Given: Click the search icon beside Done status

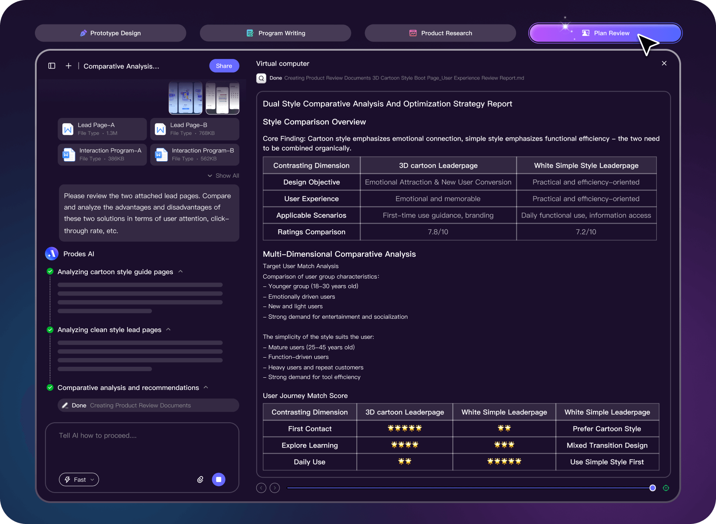Looking at the screenshot, I should point(261,78).
